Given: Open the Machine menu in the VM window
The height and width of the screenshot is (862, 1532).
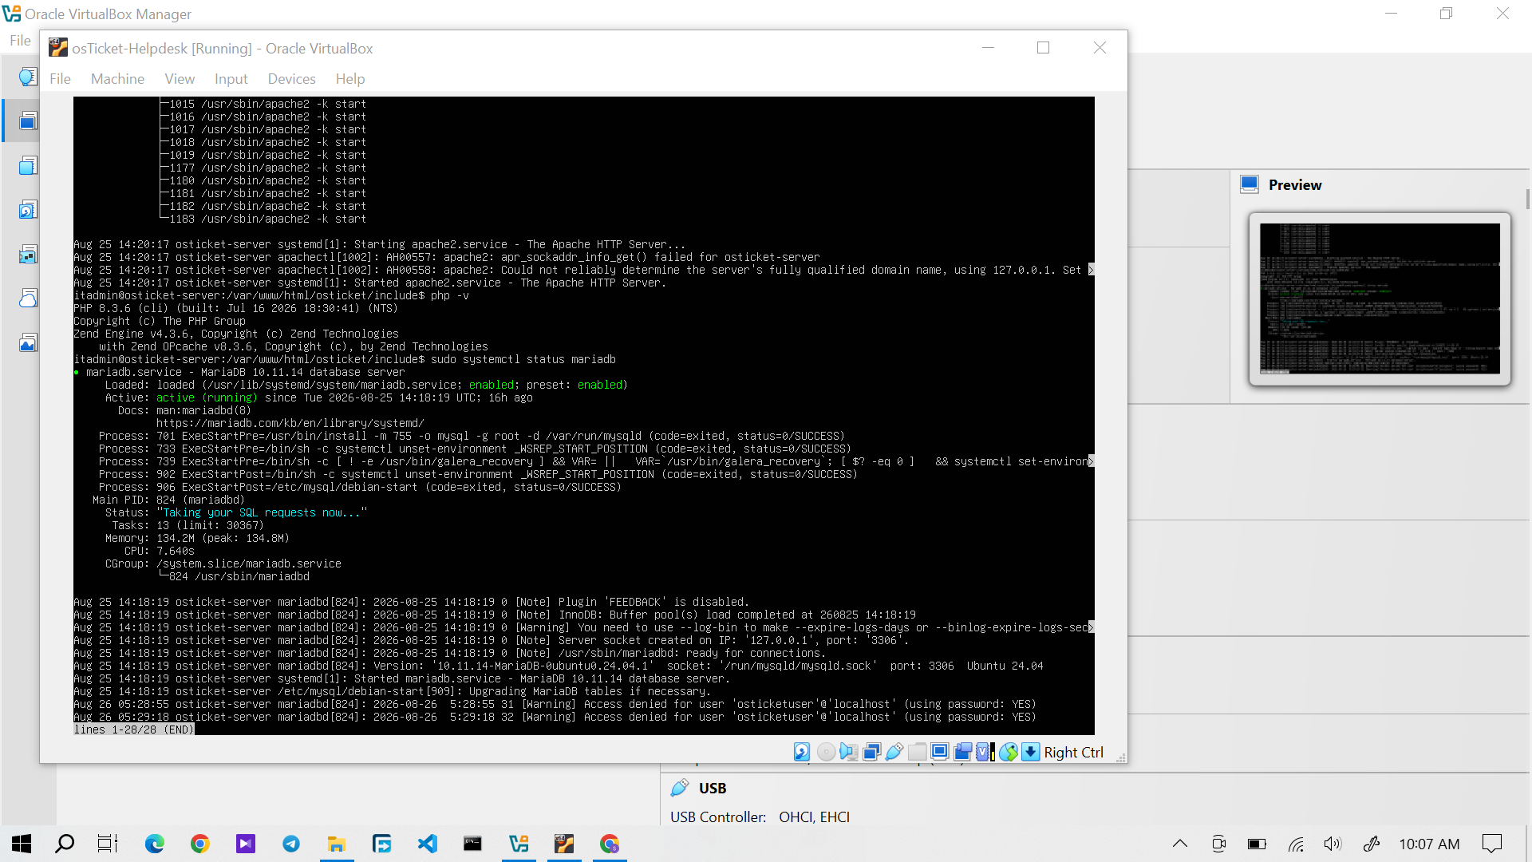Looking at the screenshot, I should (117, 79).
